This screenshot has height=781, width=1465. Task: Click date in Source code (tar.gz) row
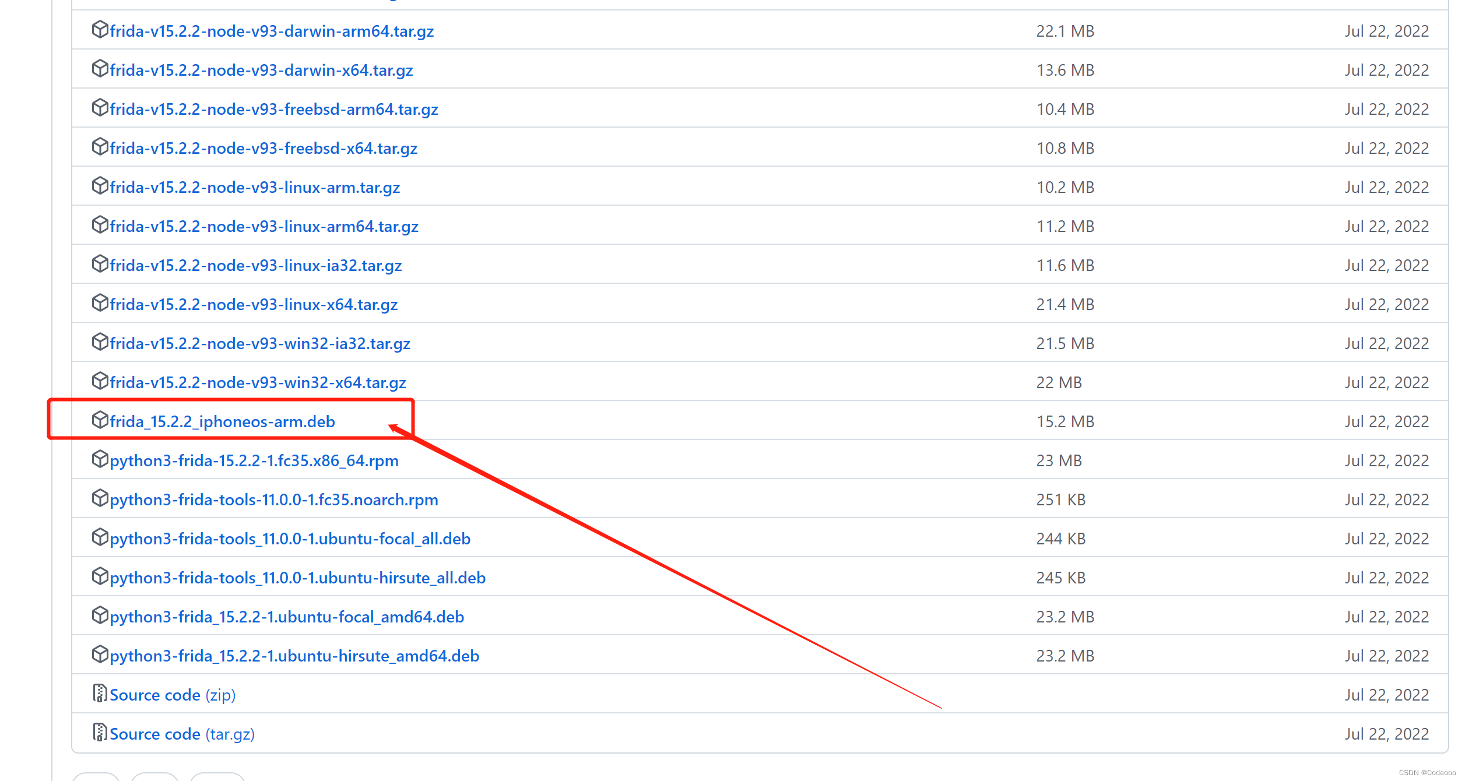coord(1386,734)
